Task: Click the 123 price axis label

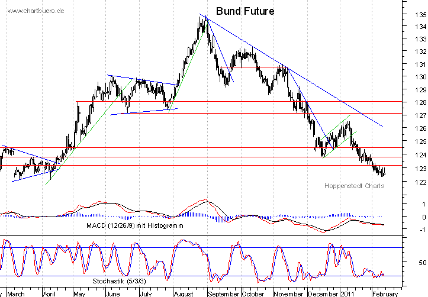Action: pos(421,169)
